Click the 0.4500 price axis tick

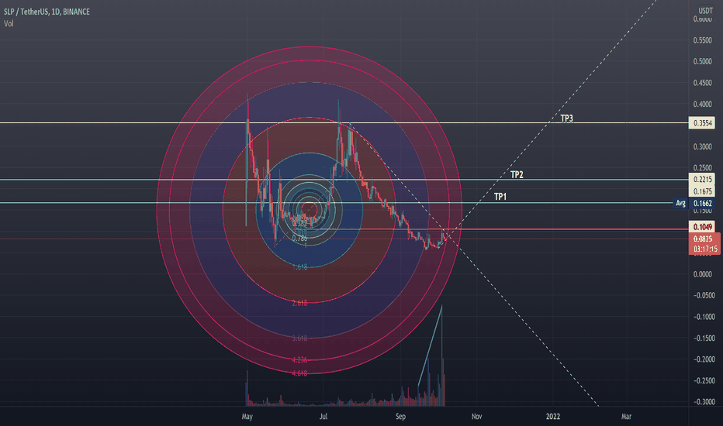pyautogui.click(x=703, y=83)
